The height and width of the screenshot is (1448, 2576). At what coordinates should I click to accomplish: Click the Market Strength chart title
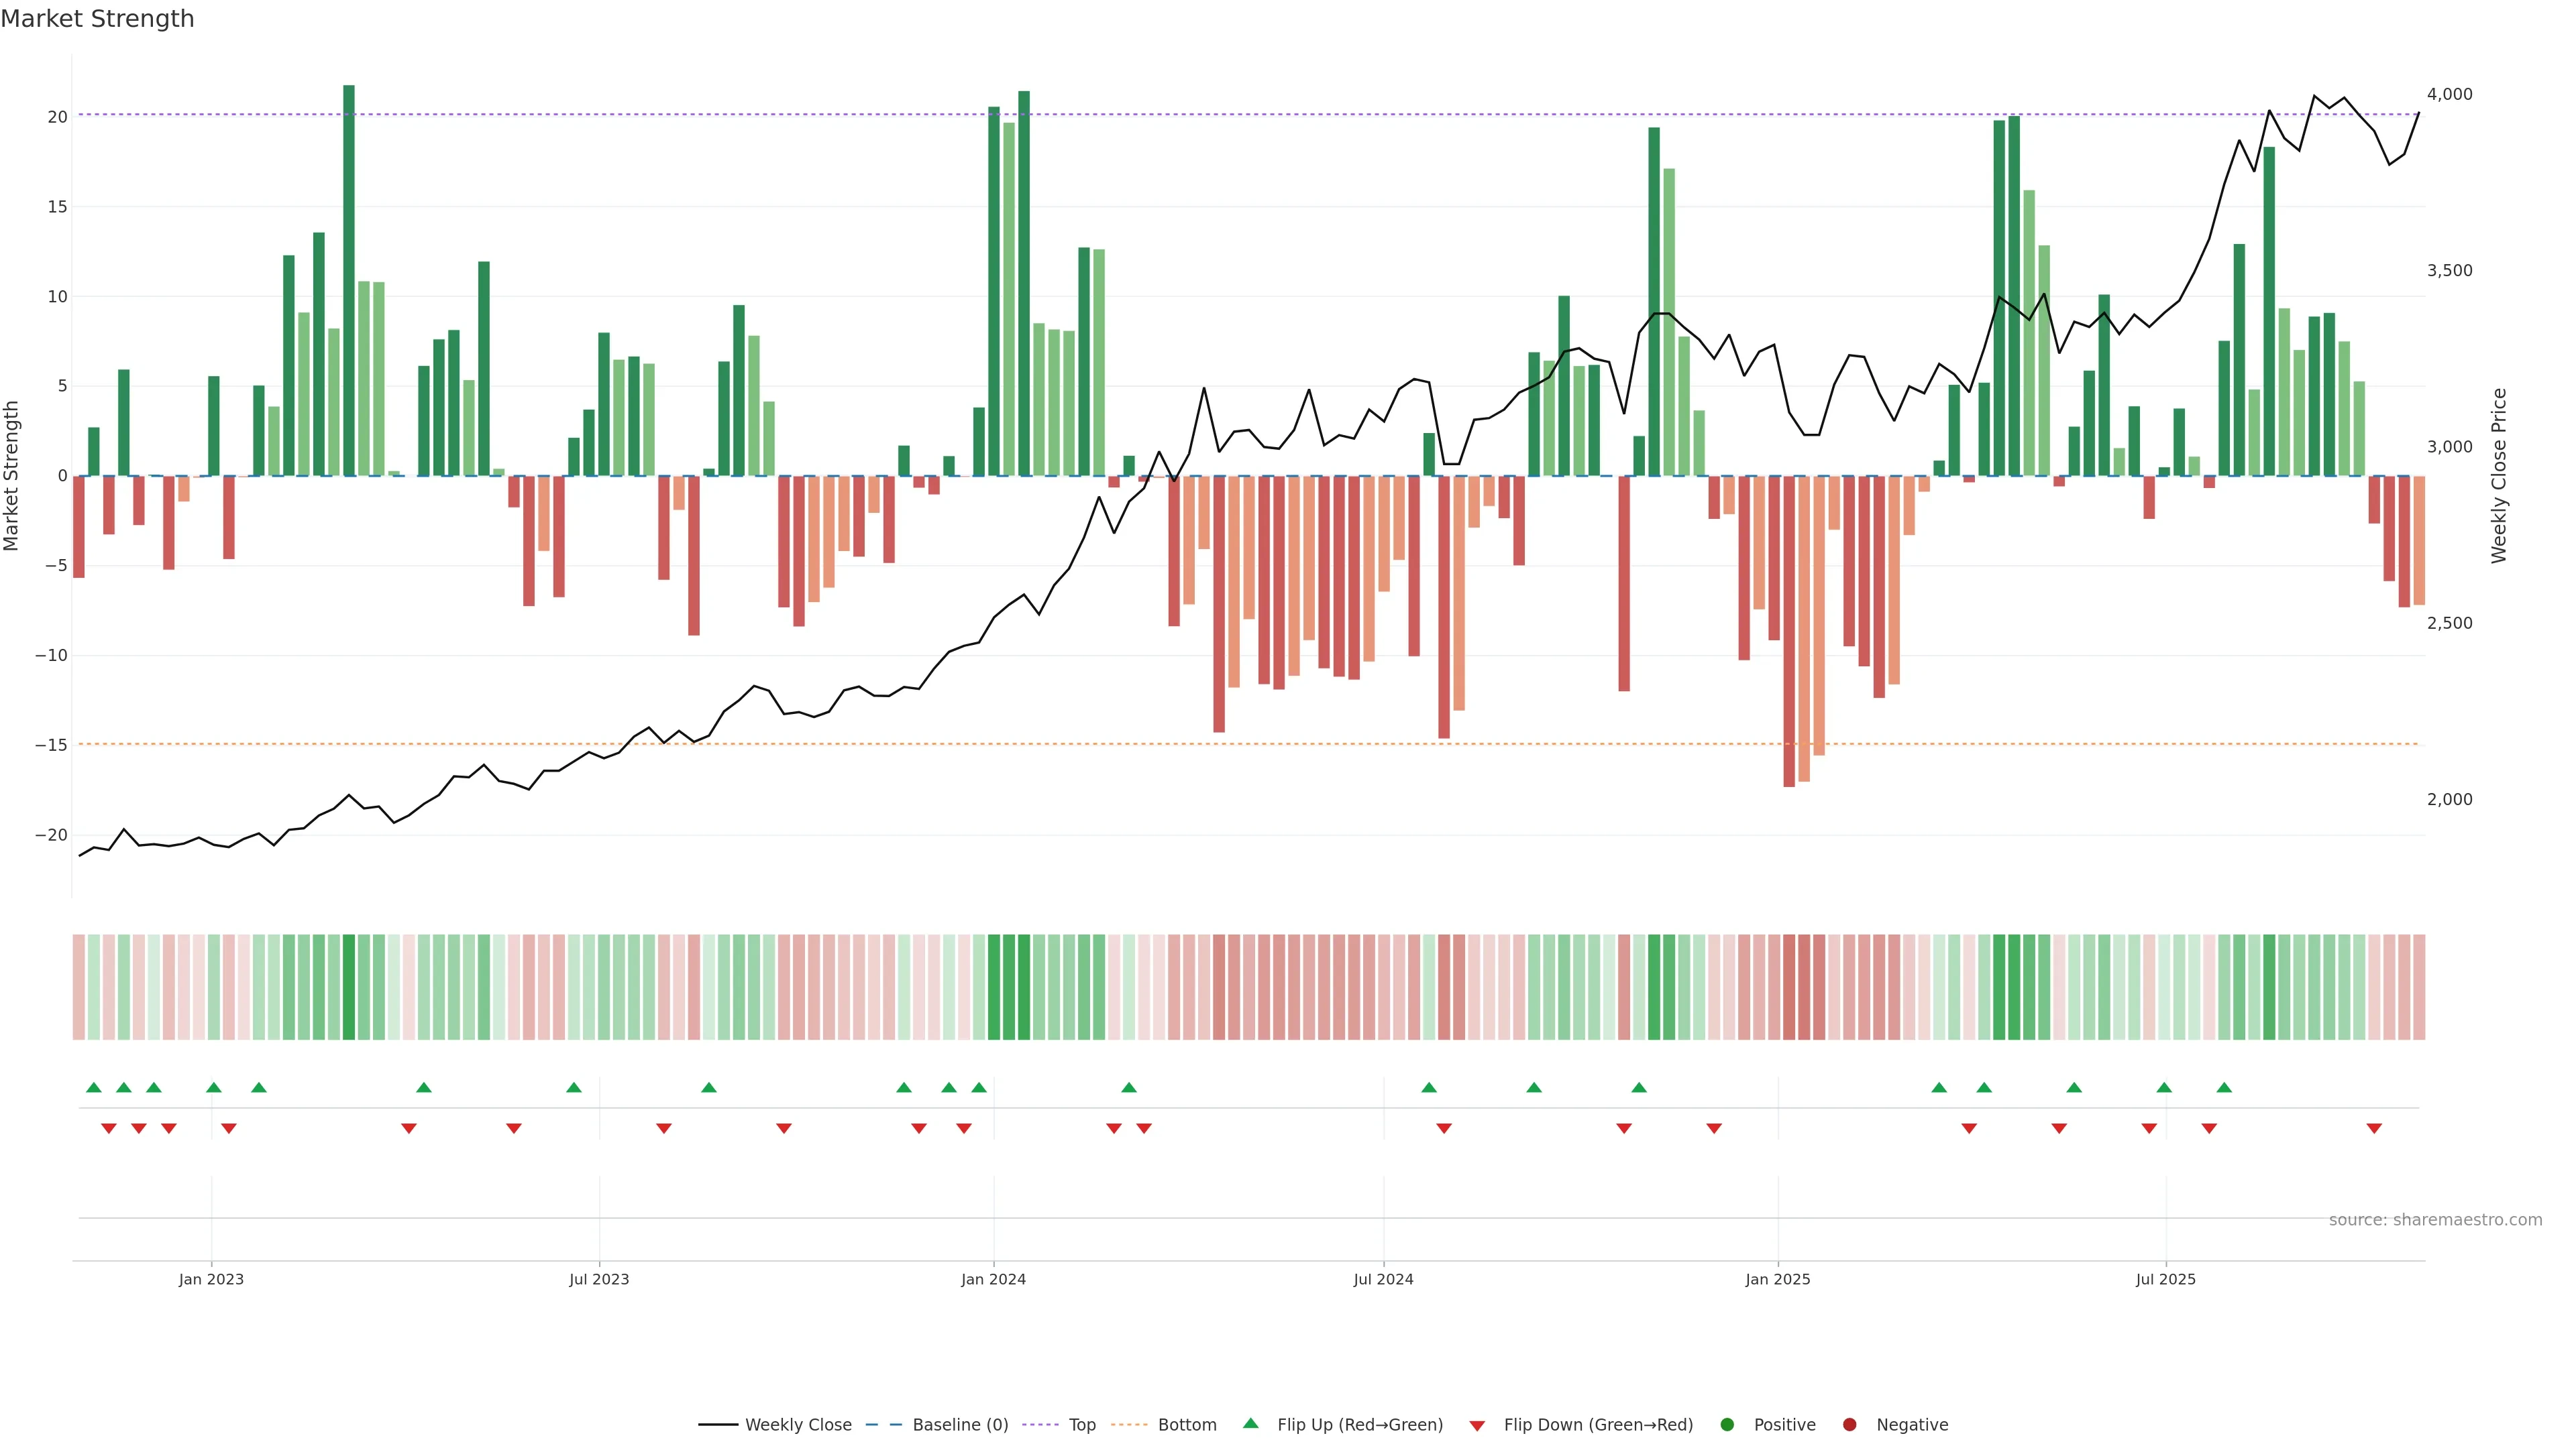point(97,19)
